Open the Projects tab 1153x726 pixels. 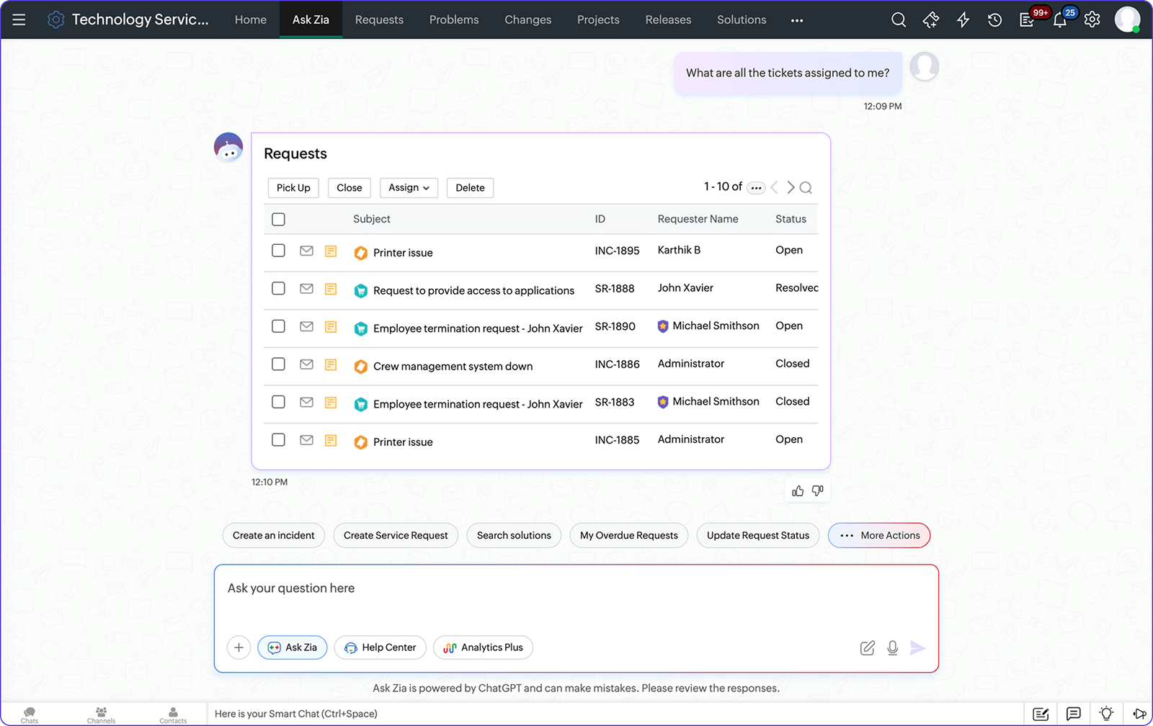(x=598, y=19)
